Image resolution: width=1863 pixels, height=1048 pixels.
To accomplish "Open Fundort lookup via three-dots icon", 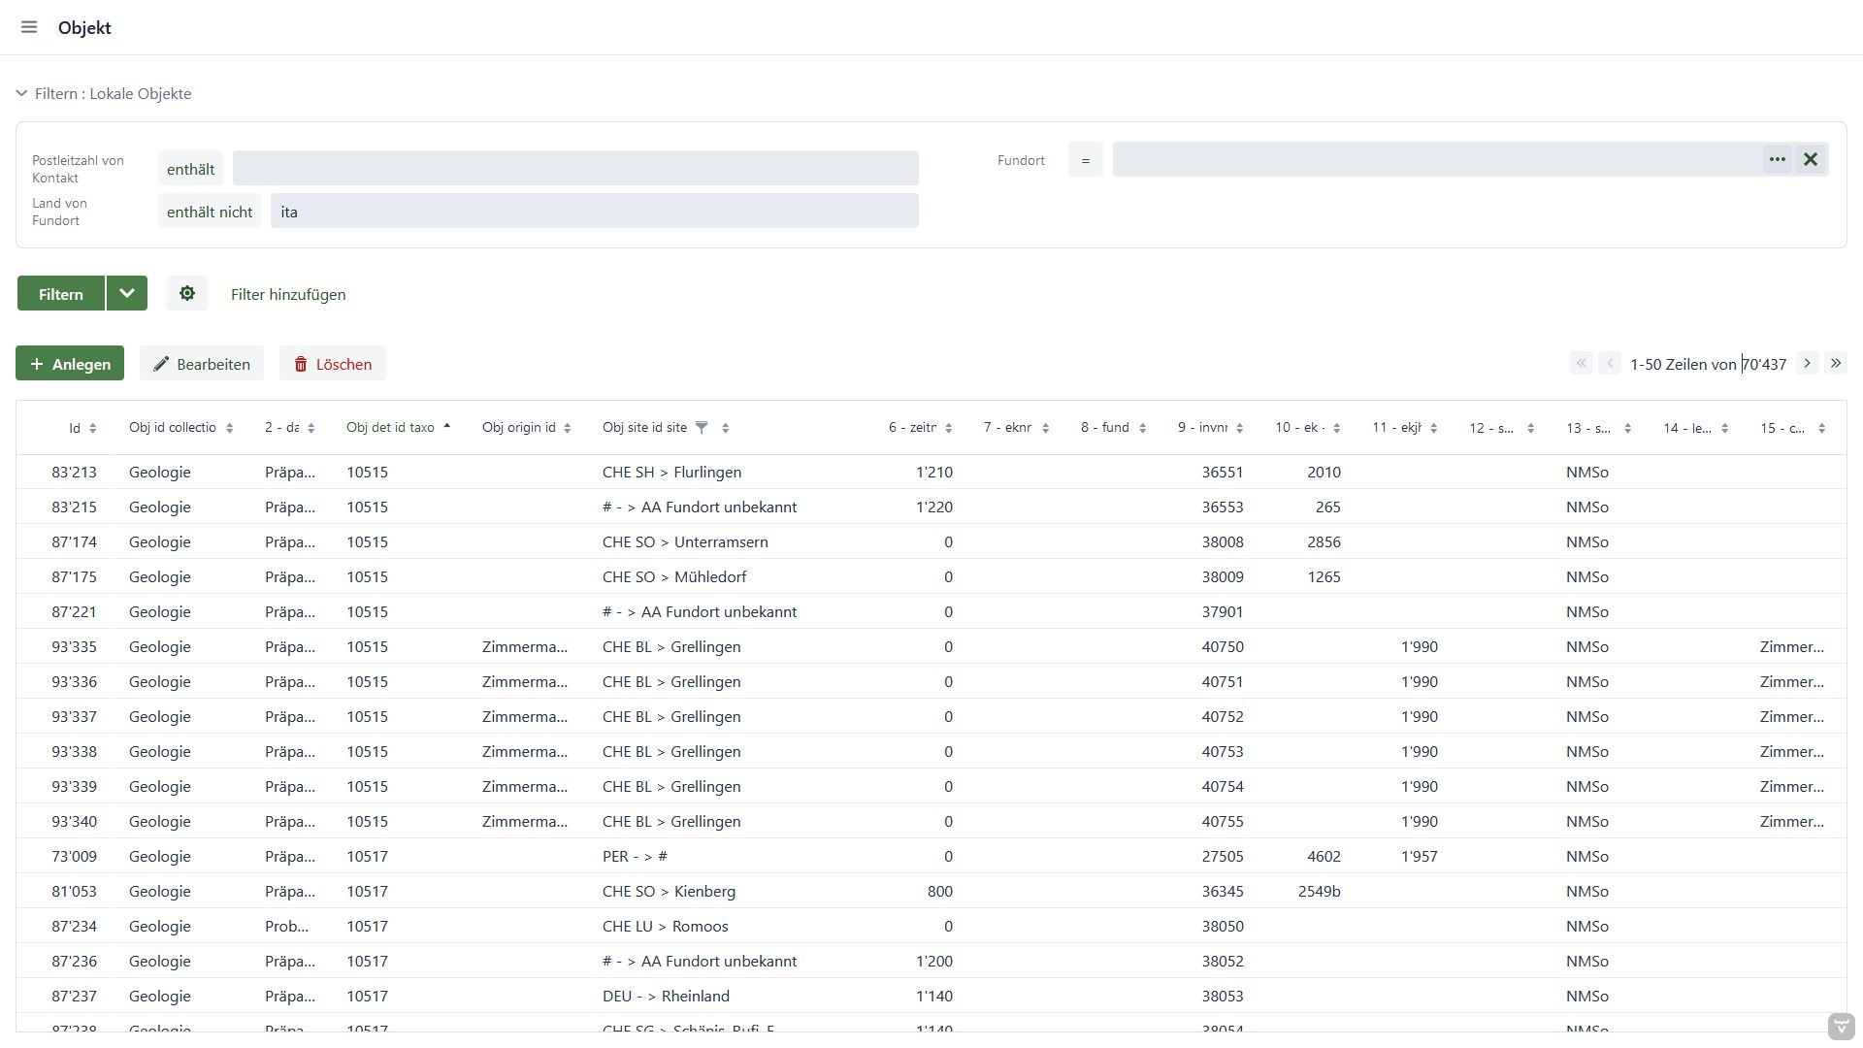I will (x=1777, y=159).
